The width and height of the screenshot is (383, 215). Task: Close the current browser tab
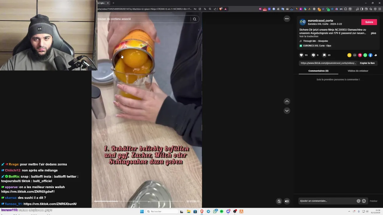[108, 3]
